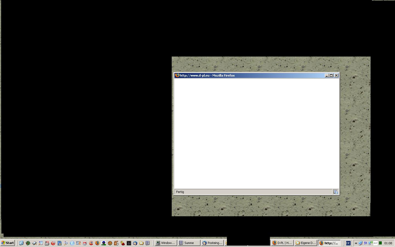Click the orange info circle quick launch icon
395x247 pixels.
(x=110, y=243)
